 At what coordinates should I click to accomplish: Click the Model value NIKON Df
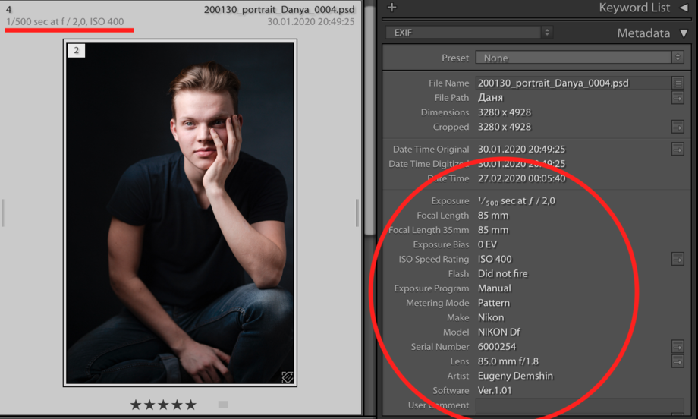click(x=498, y=332)
